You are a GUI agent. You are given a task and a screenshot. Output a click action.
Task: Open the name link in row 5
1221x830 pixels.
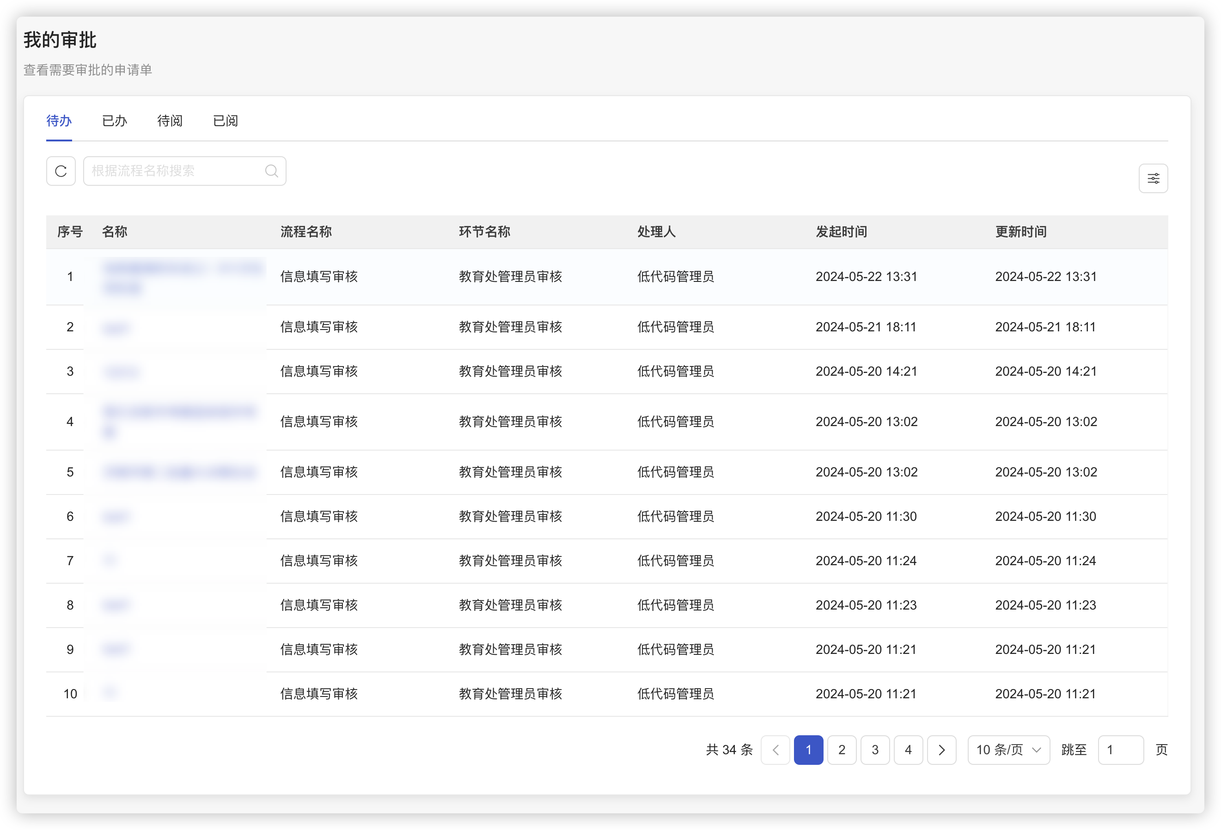(179, 472)
